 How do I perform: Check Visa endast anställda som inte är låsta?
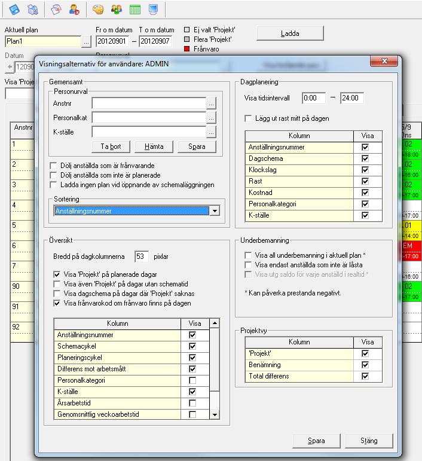248,265
